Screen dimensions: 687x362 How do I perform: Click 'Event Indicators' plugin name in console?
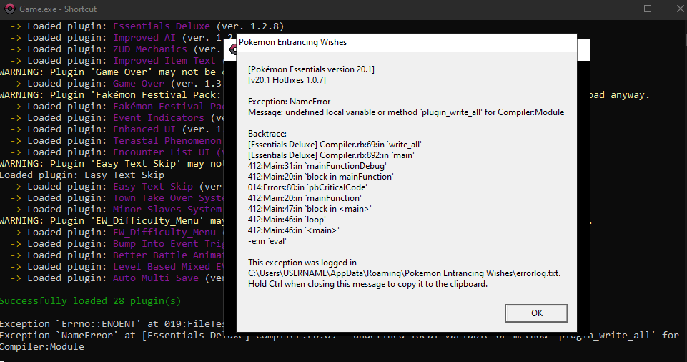coord(159,118)
